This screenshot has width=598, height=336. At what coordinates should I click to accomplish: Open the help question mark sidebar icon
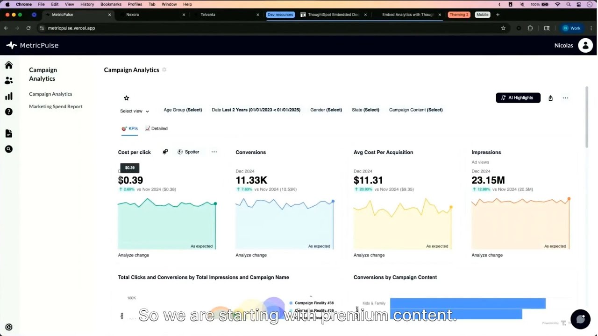click(x=8, y=112)
